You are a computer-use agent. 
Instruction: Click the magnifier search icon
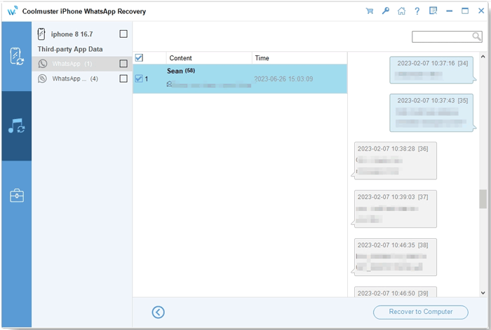(x=476, y=36)
